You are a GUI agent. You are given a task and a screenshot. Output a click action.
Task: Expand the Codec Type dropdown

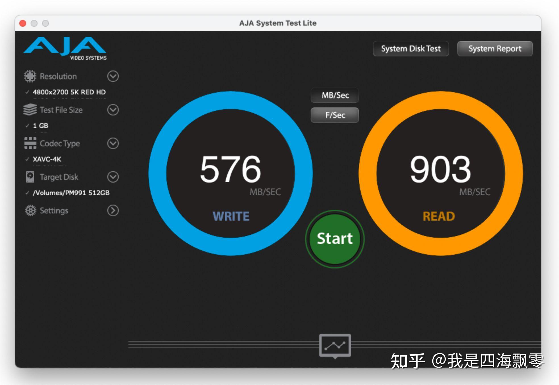[112, 144]
